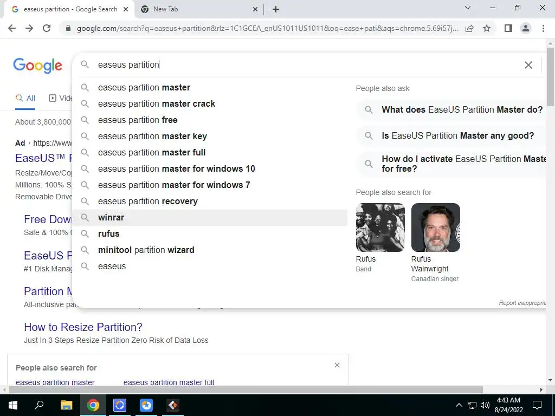This screenshot has width=555, height=416.
Task: Choose suggestion easeus partition master crack
Action: pyautogui.click(x=210, y=103)
